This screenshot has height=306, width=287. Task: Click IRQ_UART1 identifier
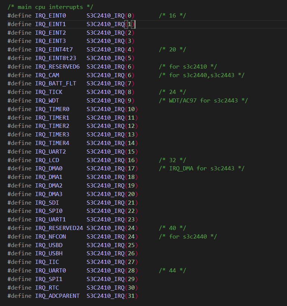click(51, 220)
